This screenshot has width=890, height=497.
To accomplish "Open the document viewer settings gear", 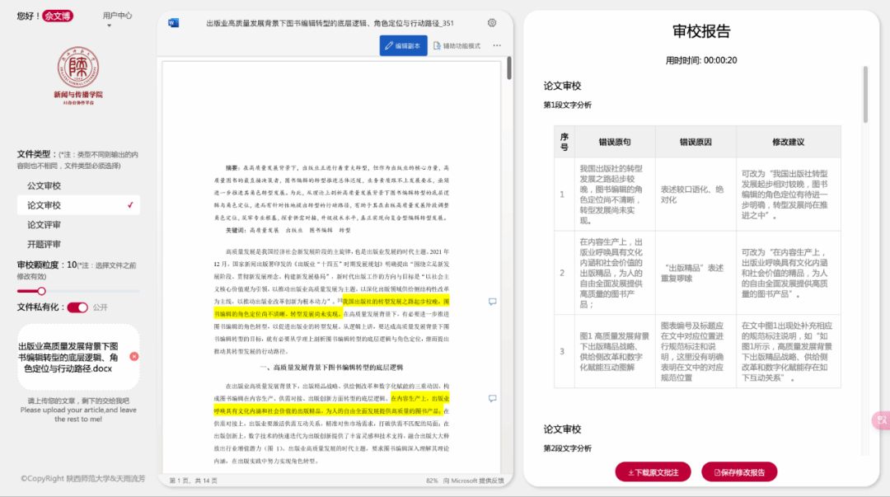I will tap(492, 23).
